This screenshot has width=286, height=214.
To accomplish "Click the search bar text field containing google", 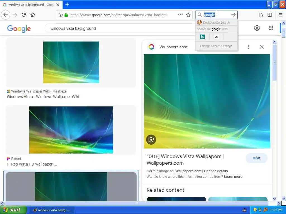I will click(216, 15).
